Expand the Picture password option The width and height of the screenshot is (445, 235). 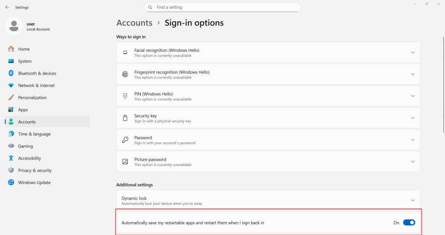coord(413,162)
